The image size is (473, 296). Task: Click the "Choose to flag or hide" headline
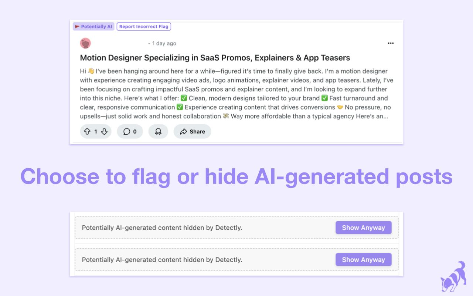(236, 176)
